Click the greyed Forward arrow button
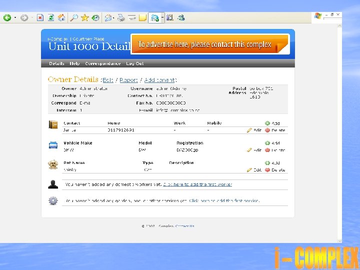 point(24,17)
